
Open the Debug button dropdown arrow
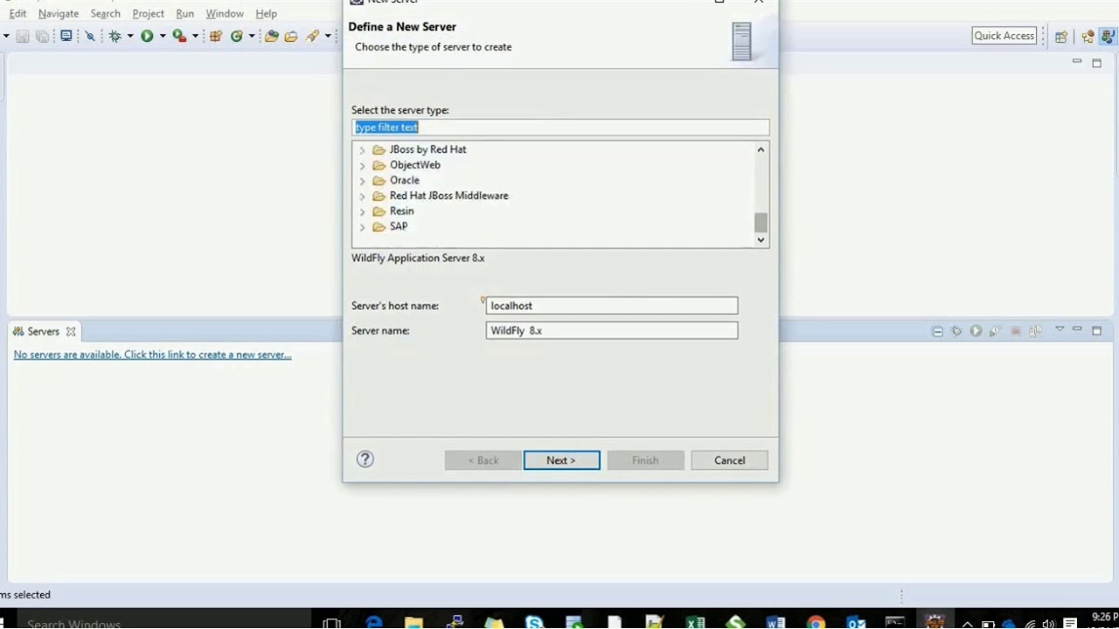click(x=130, y=36)
